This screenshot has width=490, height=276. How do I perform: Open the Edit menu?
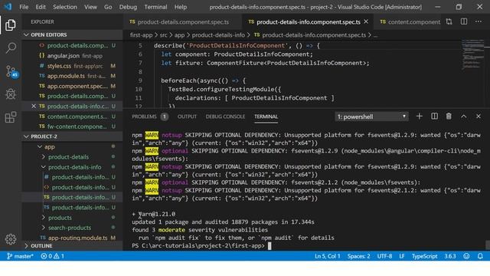tap(41, 7)
